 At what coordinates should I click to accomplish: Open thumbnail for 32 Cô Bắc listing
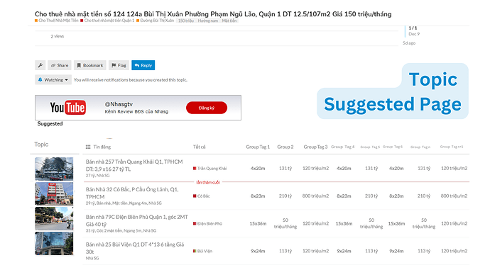54,193
